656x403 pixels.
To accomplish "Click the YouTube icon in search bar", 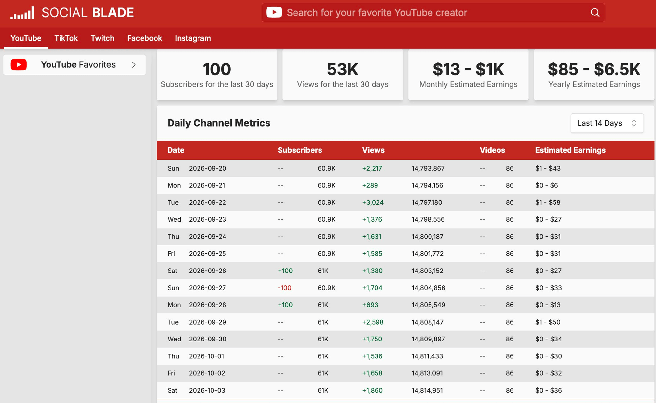I will click(274, 12).
